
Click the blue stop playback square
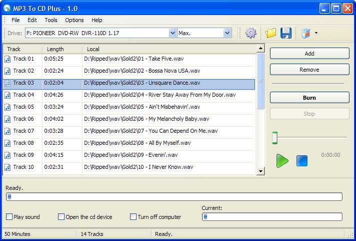(x=302, y=161)
